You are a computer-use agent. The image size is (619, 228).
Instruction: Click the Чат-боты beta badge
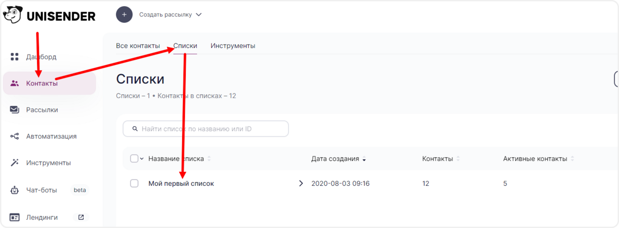(80, 190)
